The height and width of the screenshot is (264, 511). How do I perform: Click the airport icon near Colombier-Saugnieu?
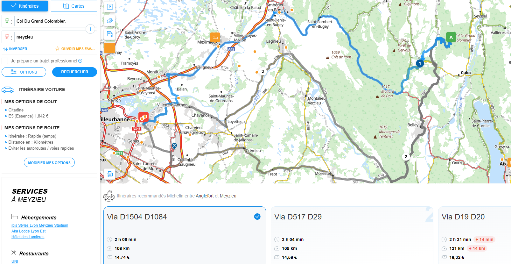[x=174, y=146]
